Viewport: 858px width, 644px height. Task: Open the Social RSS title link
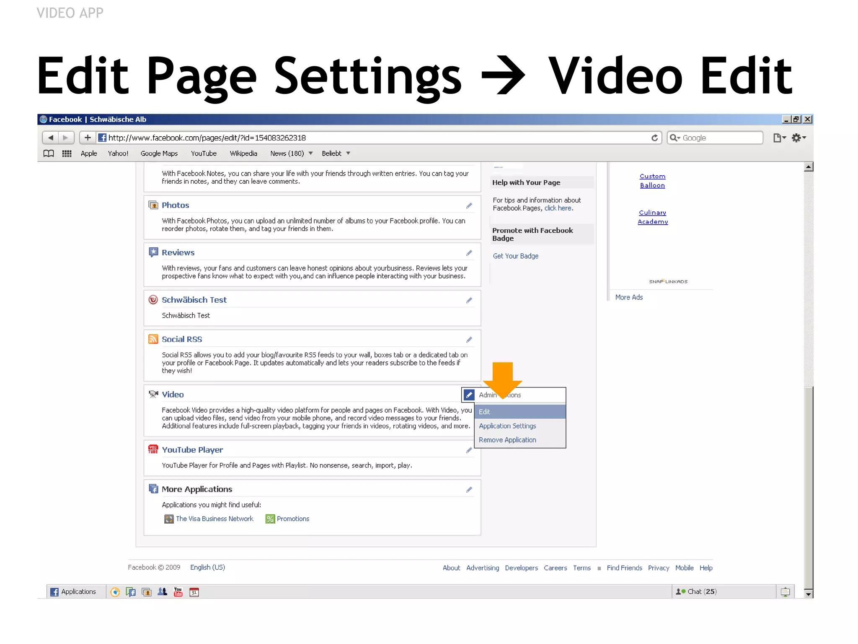coord(182,339)
